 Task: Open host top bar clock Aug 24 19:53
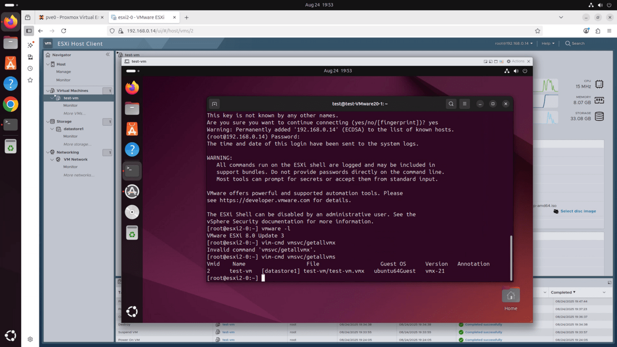(x=319, y=5)
